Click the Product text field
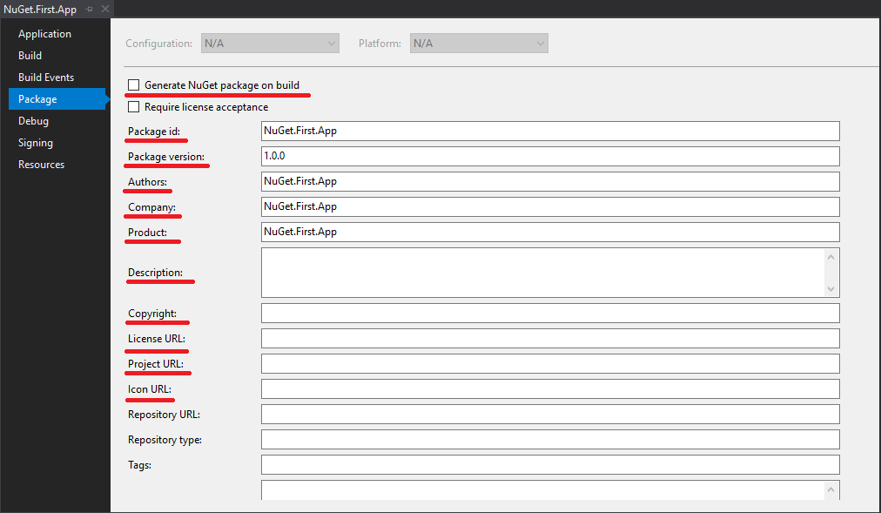 click(x=550, y=232)
